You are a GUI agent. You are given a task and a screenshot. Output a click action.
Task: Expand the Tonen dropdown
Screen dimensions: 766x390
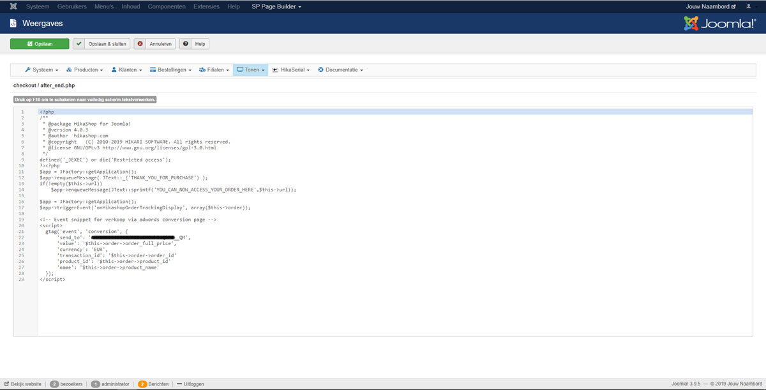click(x=250, y=70)
